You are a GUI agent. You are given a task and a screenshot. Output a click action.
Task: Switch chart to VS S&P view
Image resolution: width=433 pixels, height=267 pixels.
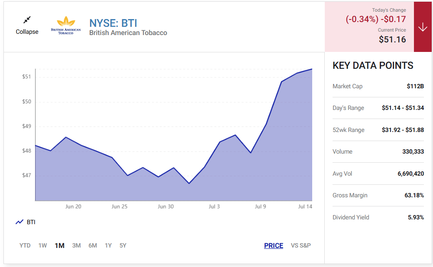tap(301, 245)
